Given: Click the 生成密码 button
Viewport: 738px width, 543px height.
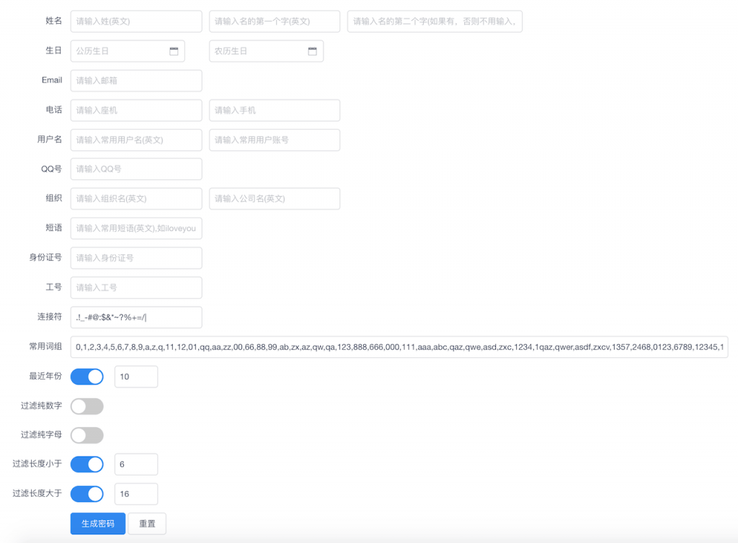Looking at the screenshot, I should [x=98, y=524].
